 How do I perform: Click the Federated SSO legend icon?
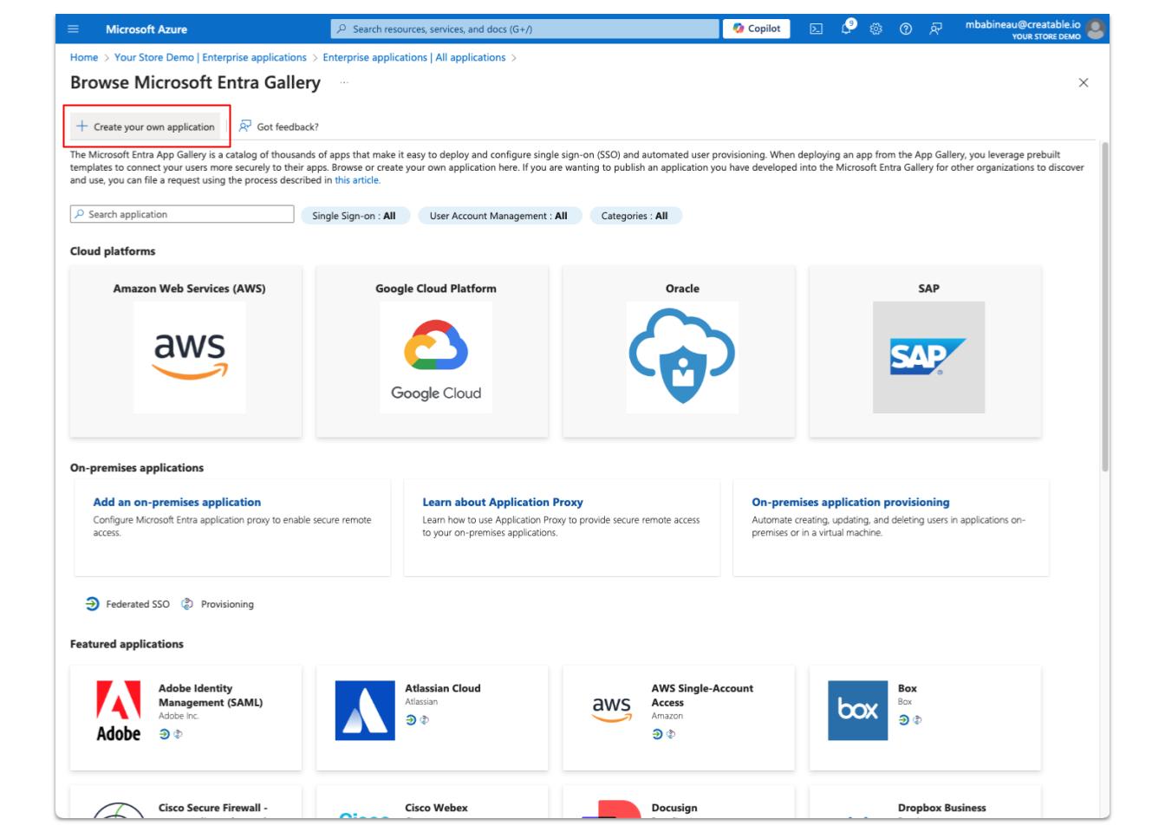pos(93,604)
